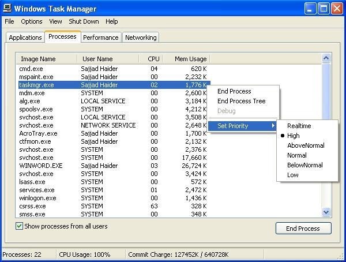Choose BelowNormal priority option
This screenshot has width=346, height=262.
pos(304,165)
